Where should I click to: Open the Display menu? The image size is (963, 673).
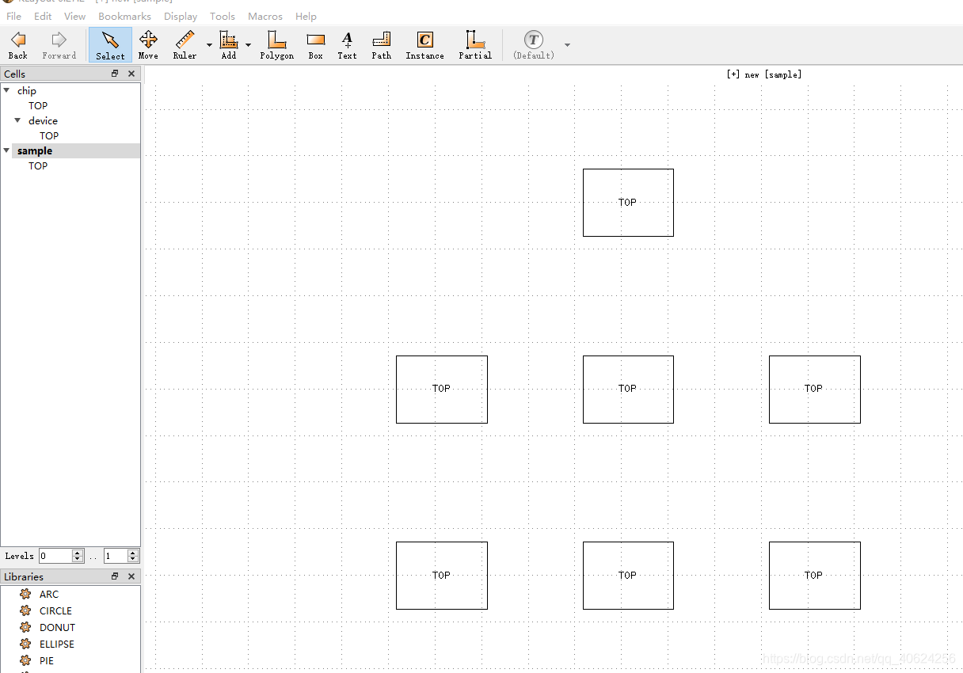click(181, 16)
